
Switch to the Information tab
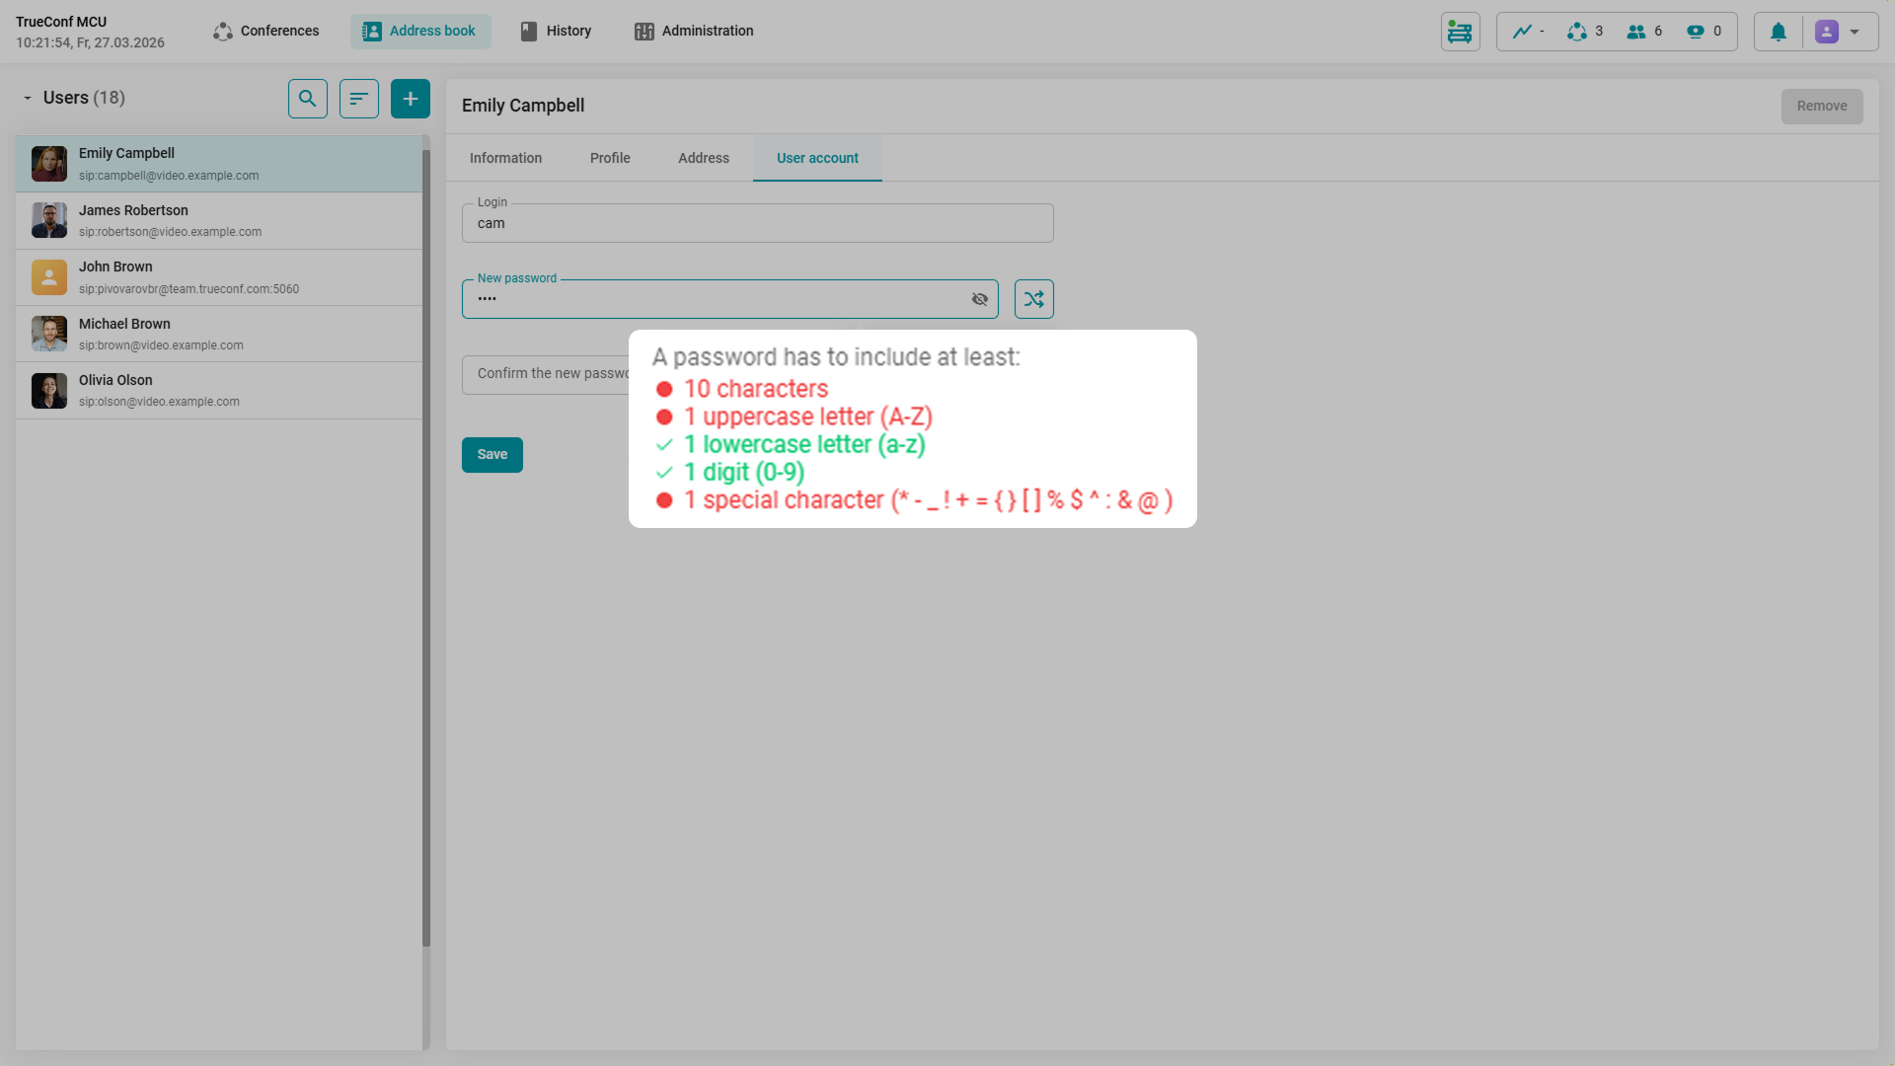pyautogui.click(x=505, y=158)
